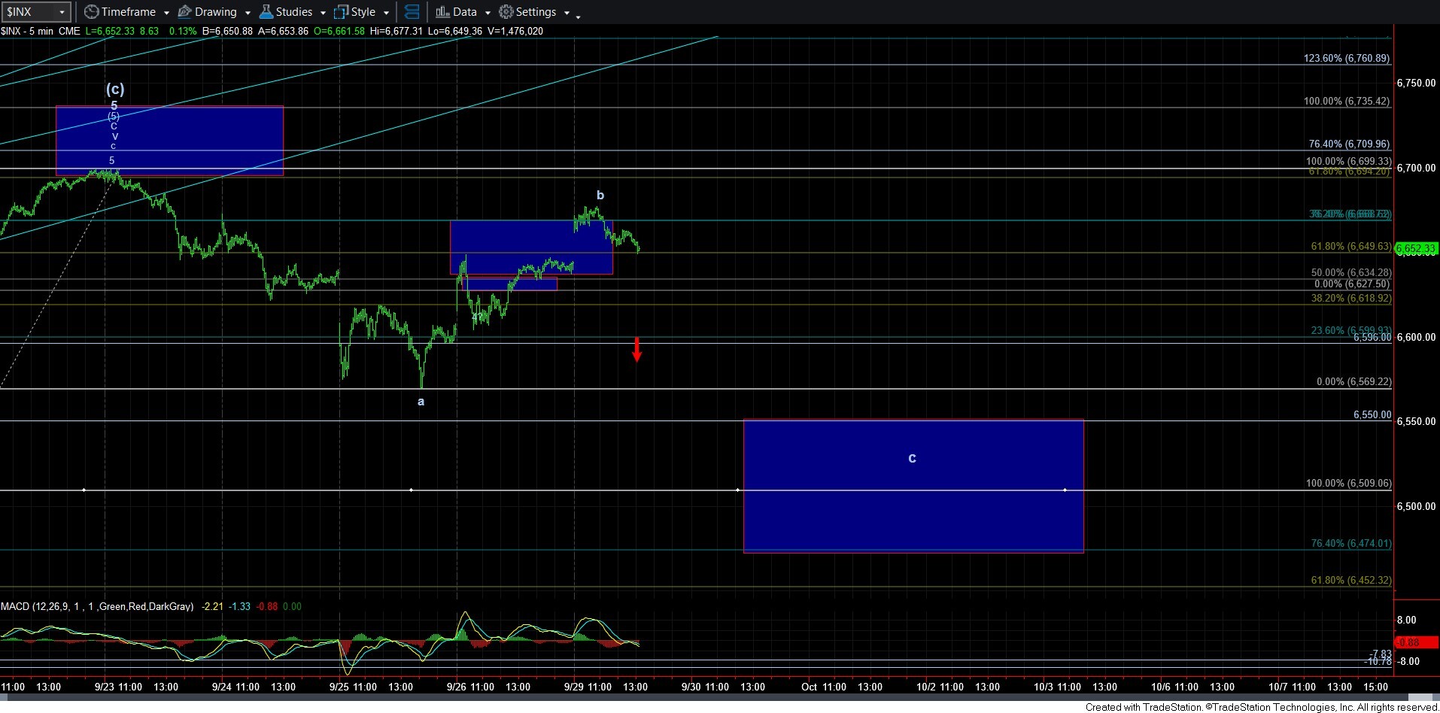Click the Data bar chart icon

442,12
